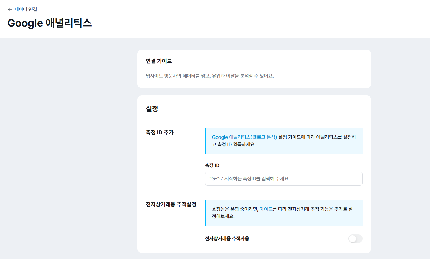Focus the 측정 ID input field
This screenshot has width=430, height=259.
pos(283,178)
